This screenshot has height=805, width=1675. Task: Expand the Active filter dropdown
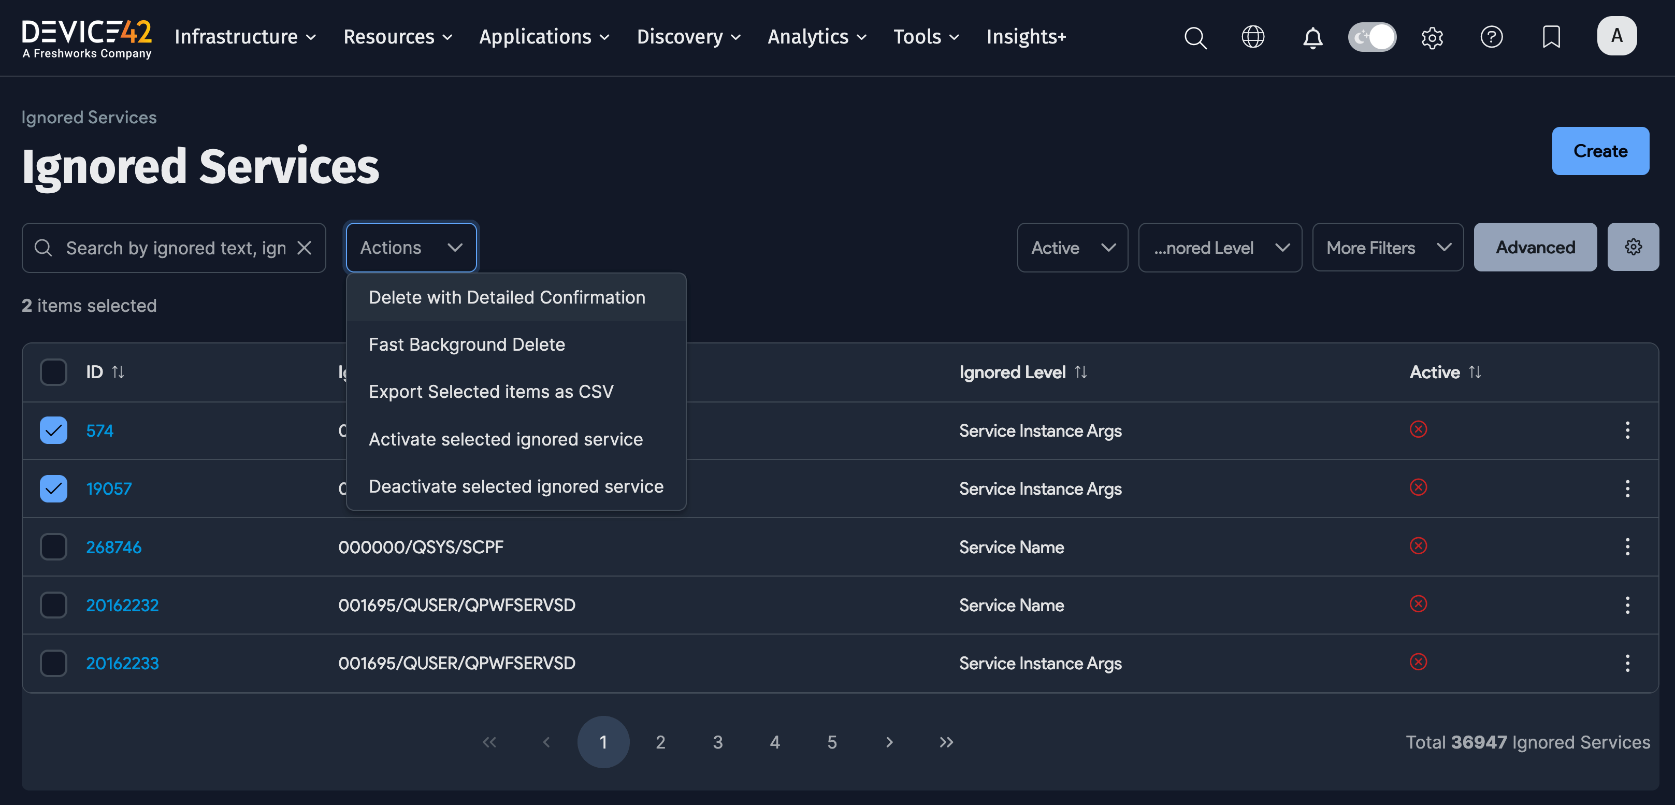pos(1072,248)
